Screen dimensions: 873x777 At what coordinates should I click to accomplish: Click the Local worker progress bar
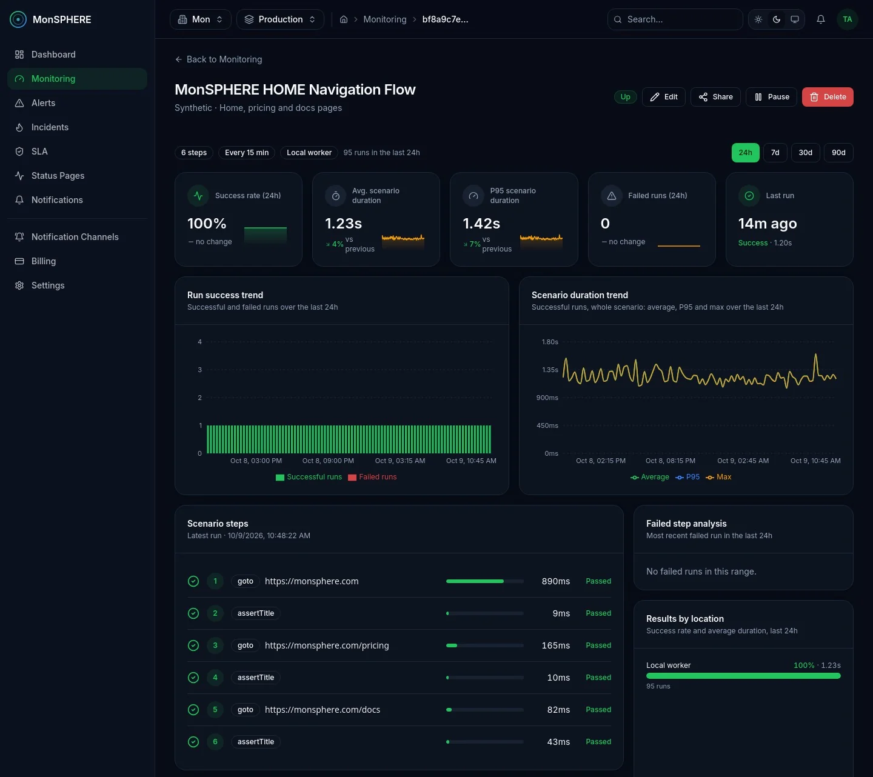[x=743, y=676]
